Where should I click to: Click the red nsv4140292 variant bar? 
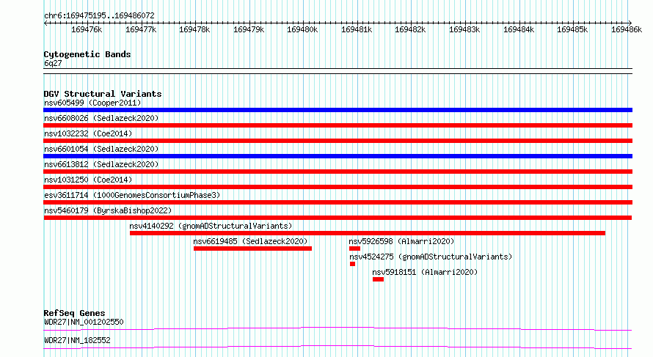click(x=368, y=233)
